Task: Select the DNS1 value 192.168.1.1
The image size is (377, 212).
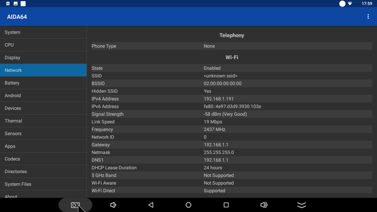Action: (216, 160)
